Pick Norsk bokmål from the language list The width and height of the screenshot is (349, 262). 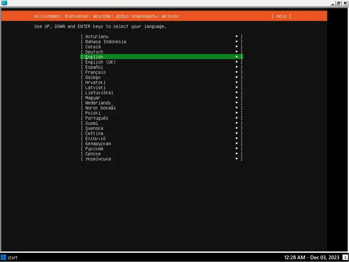tap(162, 108)
